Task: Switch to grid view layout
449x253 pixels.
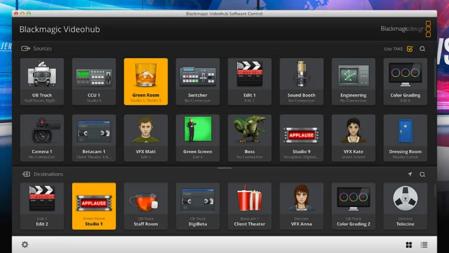Action: [x=409, y=245]
